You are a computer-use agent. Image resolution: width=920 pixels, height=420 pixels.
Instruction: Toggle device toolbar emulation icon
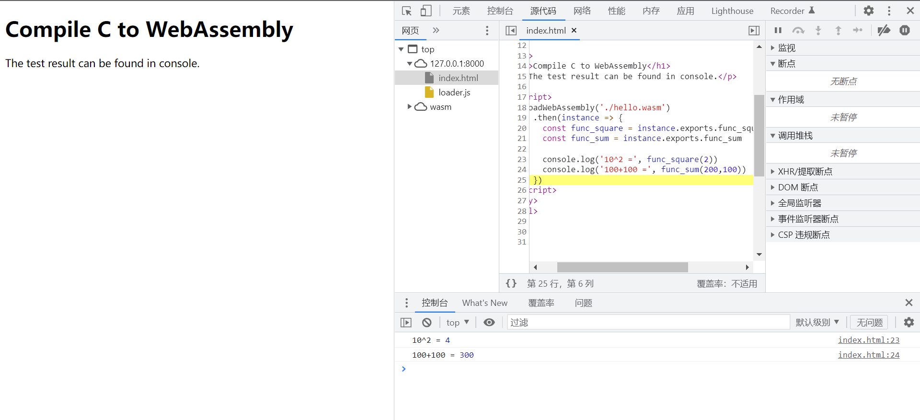pyautogui.click(x=426, y=11)
